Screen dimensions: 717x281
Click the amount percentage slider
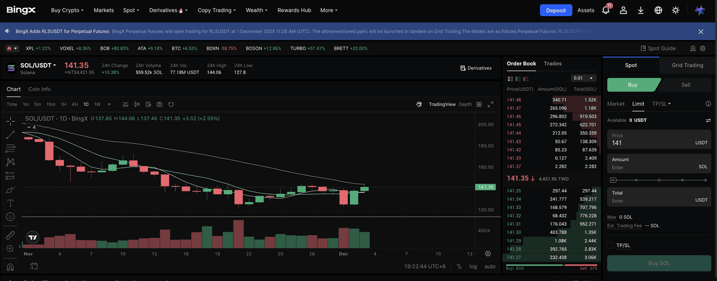[659, 180]
